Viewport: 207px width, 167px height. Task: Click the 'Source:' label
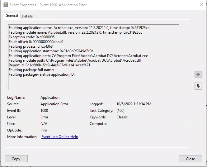13,104
